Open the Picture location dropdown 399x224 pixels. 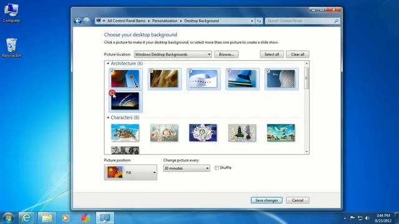click(173, 54)
